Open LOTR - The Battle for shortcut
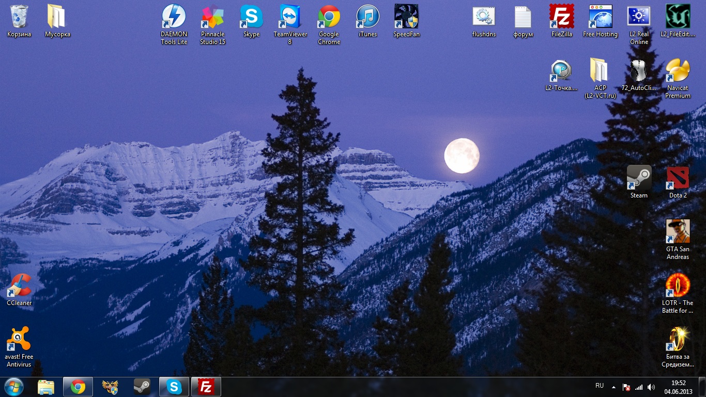The image size is (706, 397). (x=678, y=293)
